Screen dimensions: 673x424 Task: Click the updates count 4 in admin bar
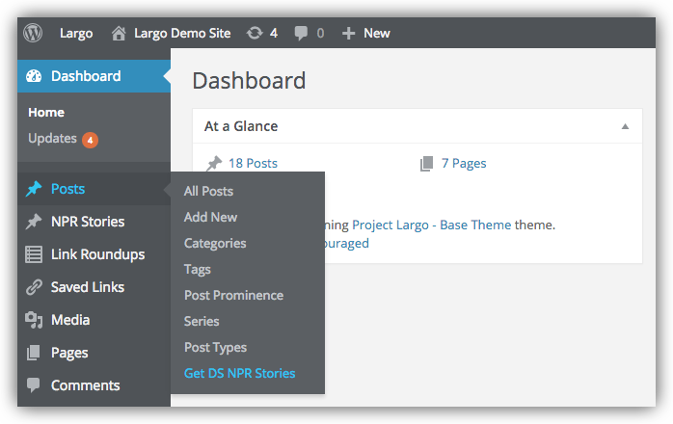click(274, 33)
